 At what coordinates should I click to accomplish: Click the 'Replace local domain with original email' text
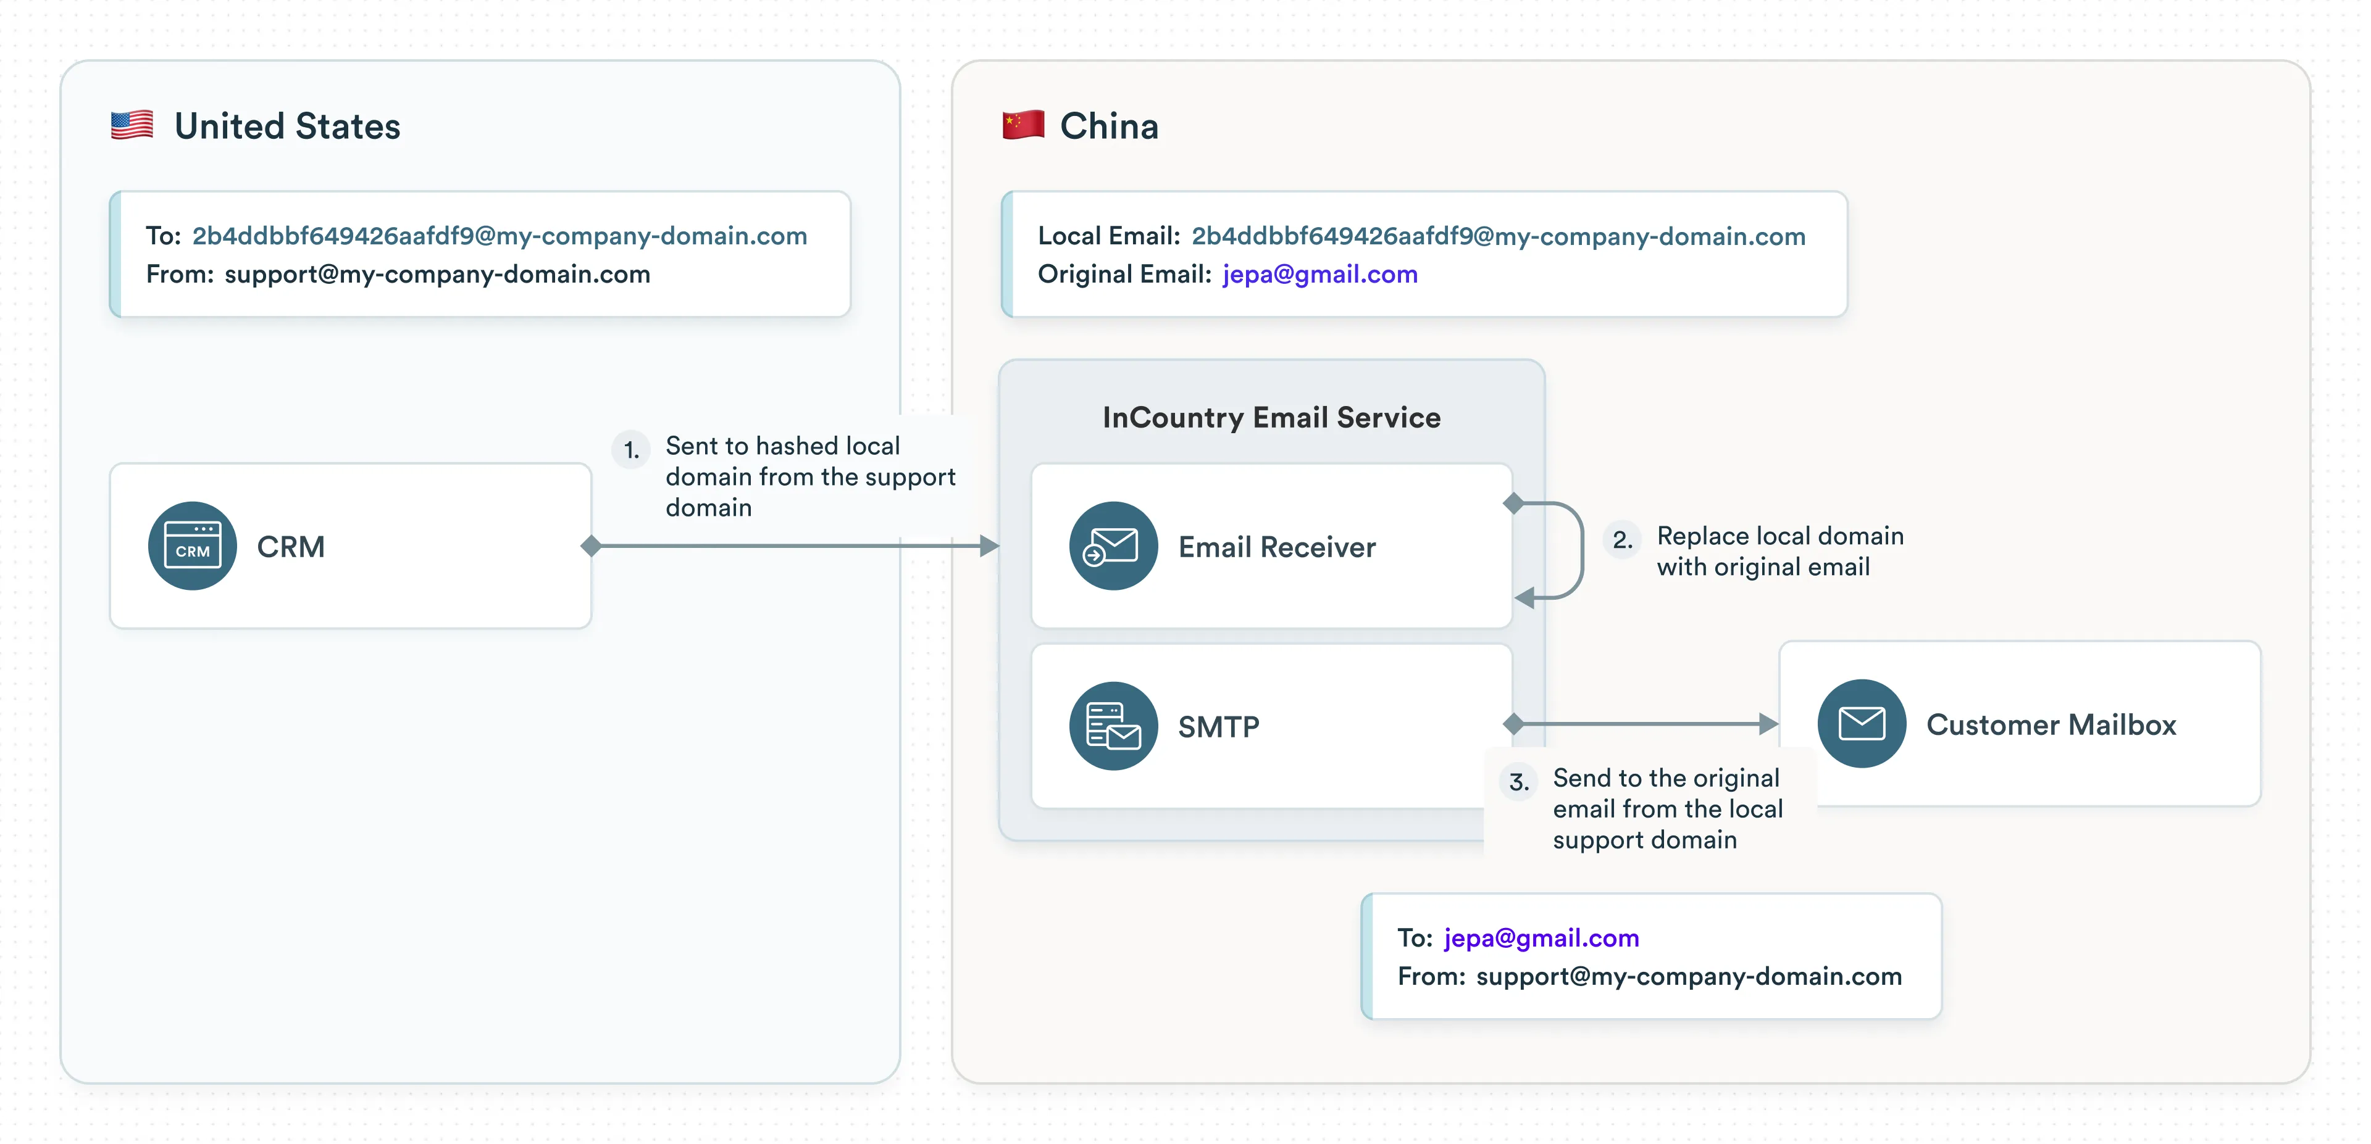[x=1779, y=551]
